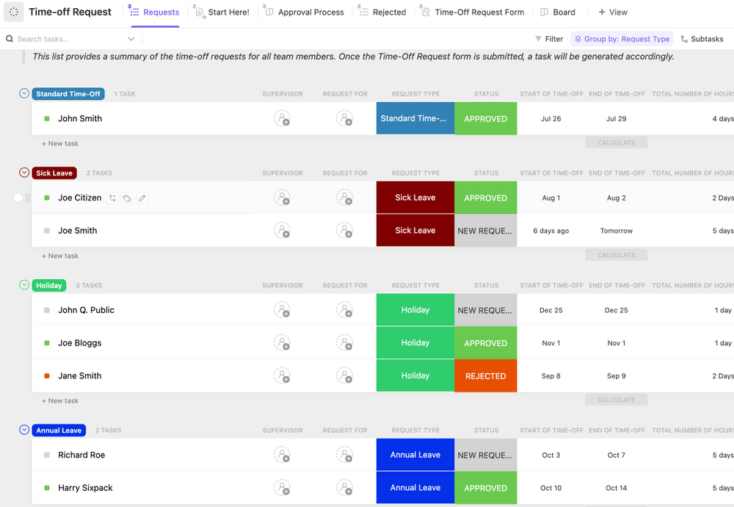Assign supervisor icon for John Smith
This screenshot has width=734, height=507.
point(282,118)
